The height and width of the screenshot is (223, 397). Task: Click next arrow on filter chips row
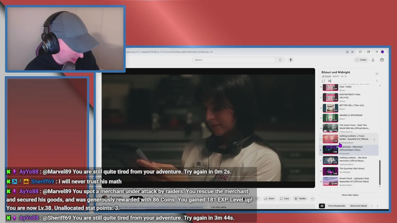coord(377,206)
